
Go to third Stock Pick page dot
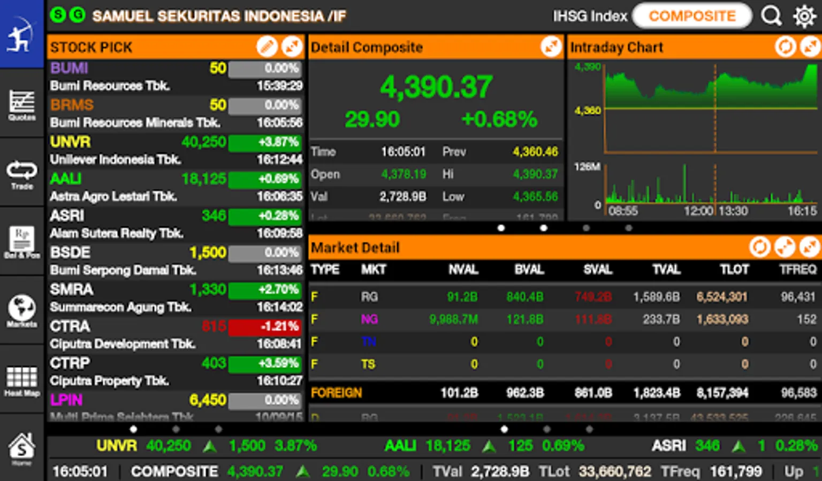[218, 429]
